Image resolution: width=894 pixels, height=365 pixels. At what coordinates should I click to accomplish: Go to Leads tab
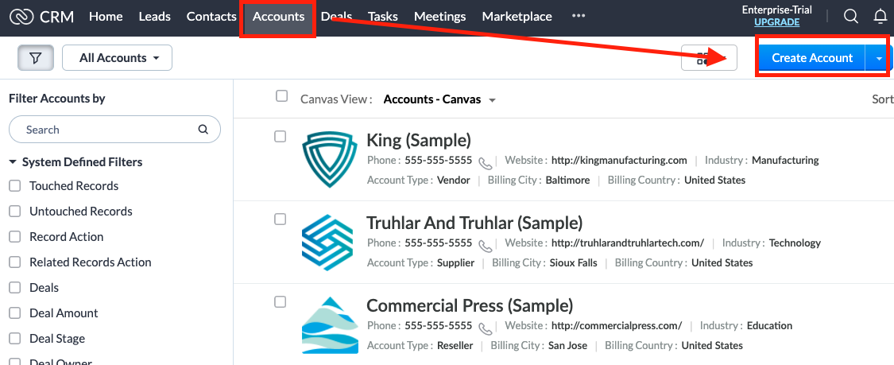point(154,17)
